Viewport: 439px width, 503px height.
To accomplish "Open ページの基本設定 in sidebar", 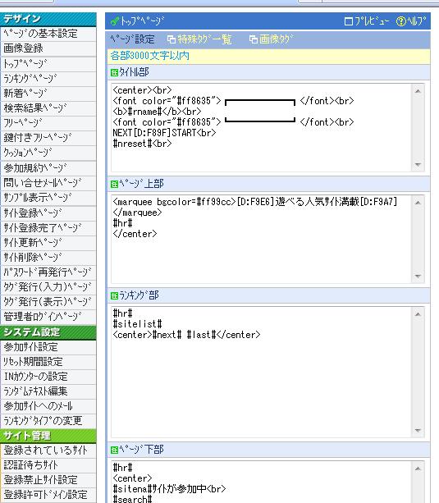I will tap(48, 34).
